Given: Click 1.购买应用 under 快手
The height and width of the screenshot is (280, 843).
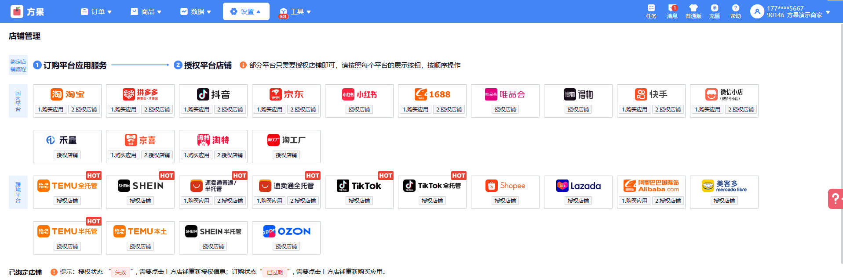Looking at the screenshot, I should pos(635,109).
